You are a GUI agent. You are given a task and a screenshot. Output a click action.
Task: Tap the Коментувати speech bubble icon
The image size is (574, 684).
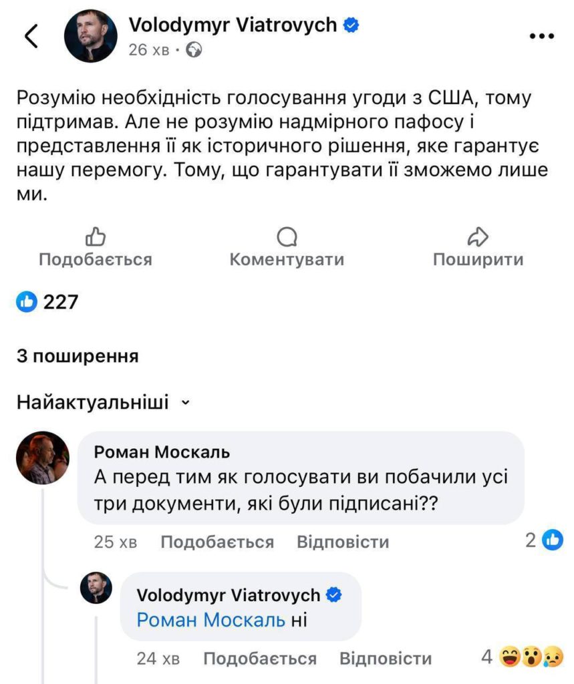coord(287,236)
